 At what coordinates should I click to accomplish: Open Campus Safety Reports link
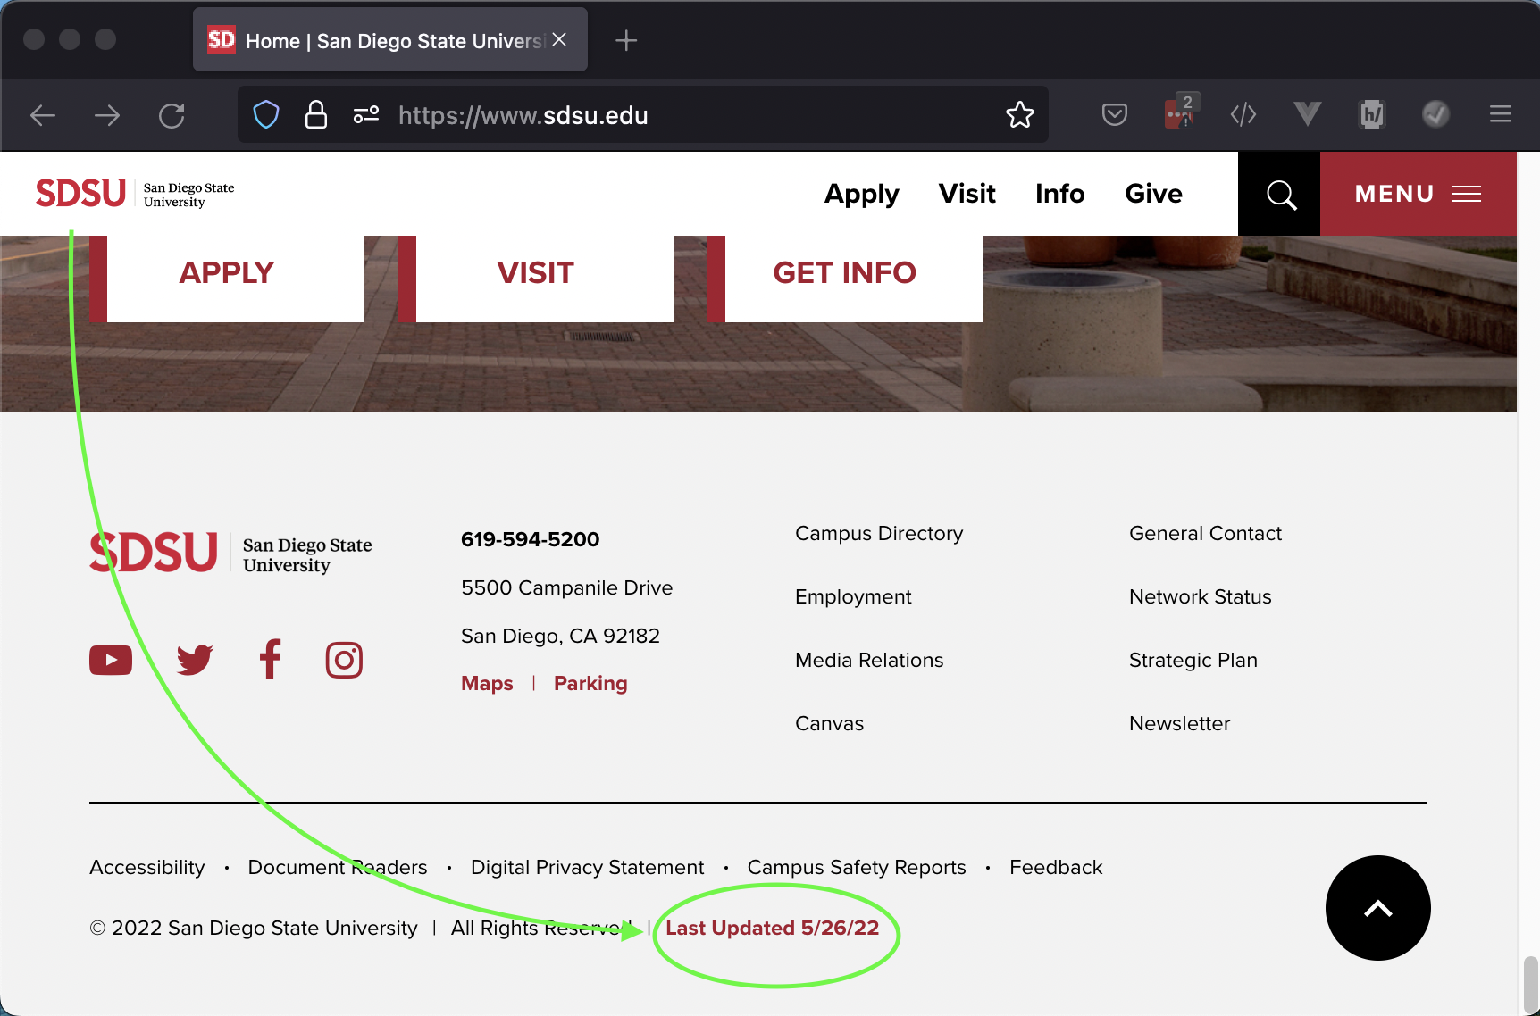[857, 868]
